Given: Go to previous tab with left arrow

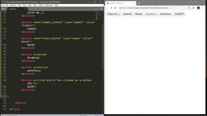Looking at the screenshot, I should [3, 9].
